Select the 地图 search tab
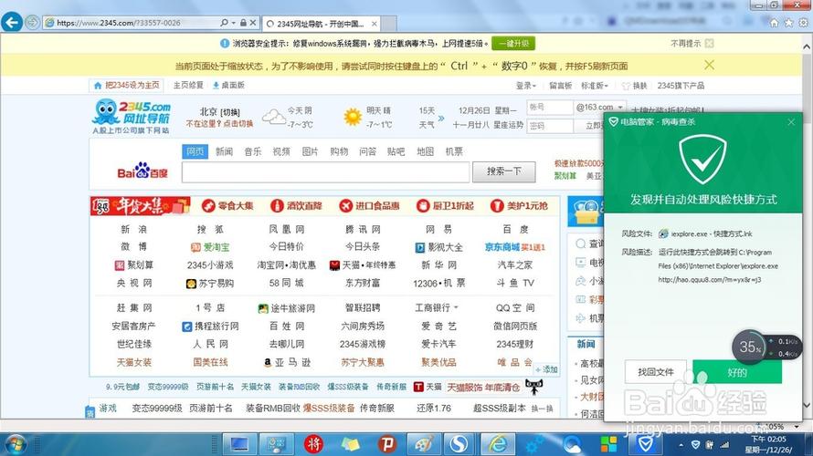 [425, 151]
